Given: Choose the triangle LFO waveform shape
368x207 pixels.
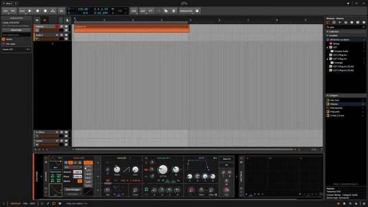Looking at the screenshot, I should [88, 166].
